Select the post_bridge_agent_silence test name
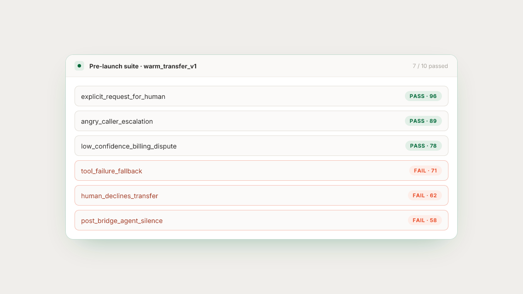Image resolution: width=523 pixels, height=294 pixels. point(122,221)
